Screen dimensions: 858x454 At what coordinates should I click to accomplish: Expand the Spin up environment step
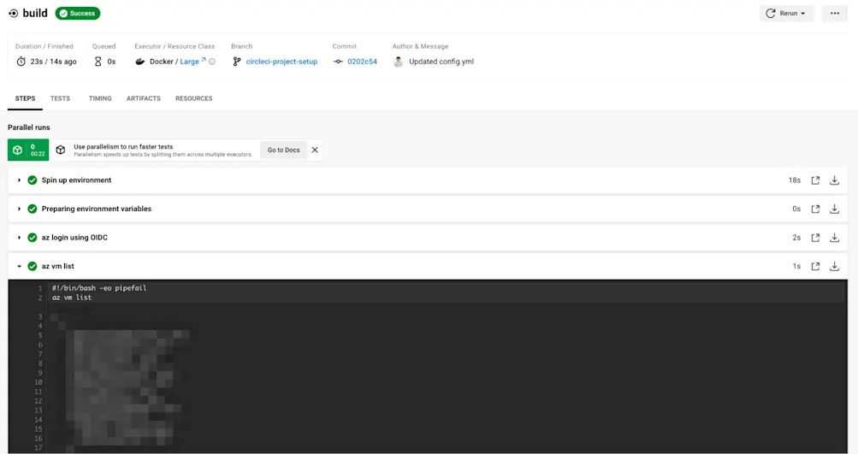click(x=19, y=180)
